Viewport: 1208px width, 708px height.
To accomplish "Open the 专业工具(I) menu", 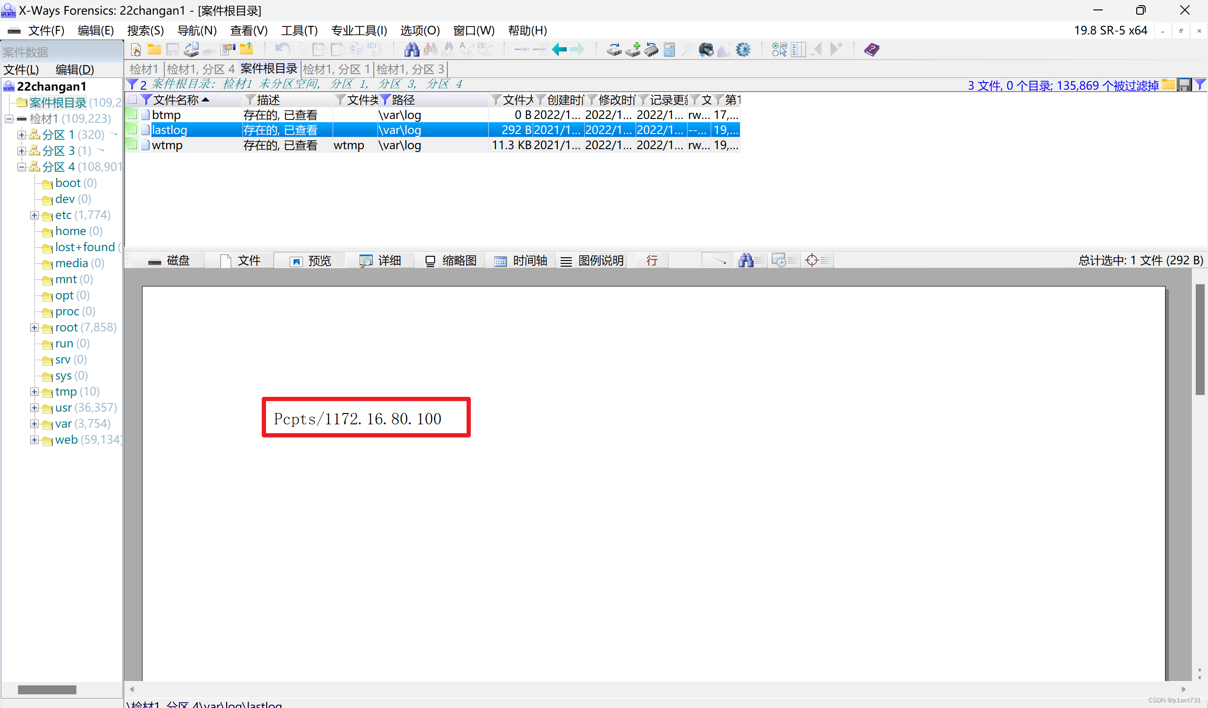I will coord(359,31).
